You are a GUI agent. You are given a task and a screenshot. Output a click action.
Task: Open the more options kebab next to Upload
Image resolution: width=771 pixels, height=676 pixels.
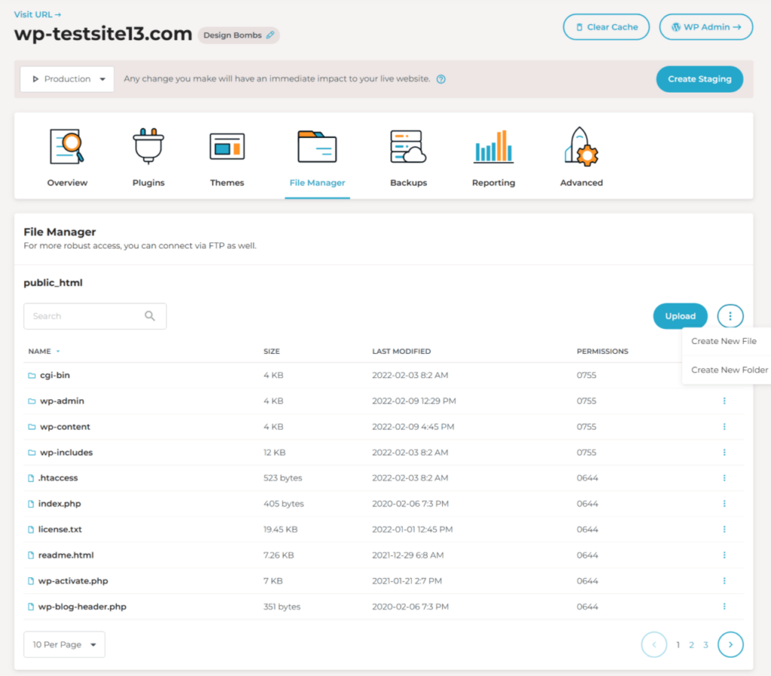[730, 316]
